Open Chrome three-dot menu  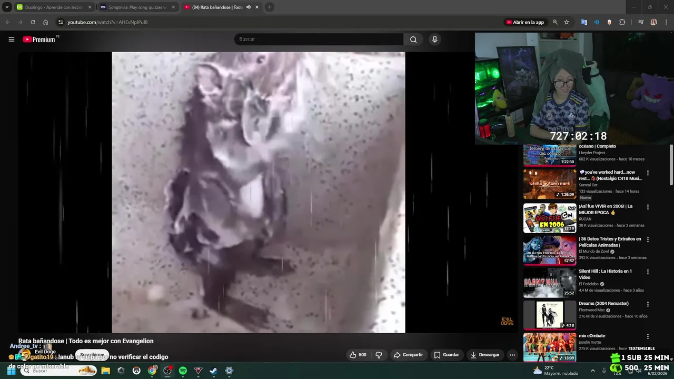point(666,22)
